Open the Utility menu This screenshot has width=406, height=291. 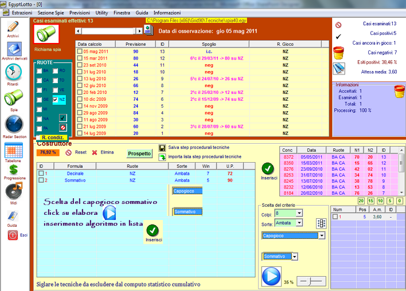[102, 12]
